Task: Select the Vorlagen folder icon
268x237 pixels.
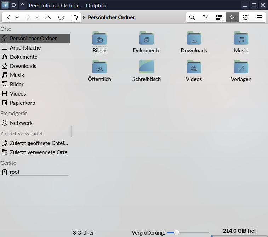Action: pyautogui.click(x=241, y=67)
